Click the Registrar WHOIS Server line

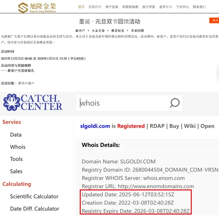pos(133,178)
